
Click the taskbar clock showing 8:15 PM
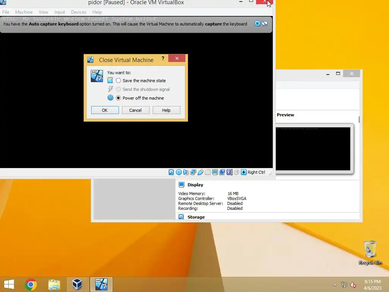pyautogui.click(x=372, y=284)
